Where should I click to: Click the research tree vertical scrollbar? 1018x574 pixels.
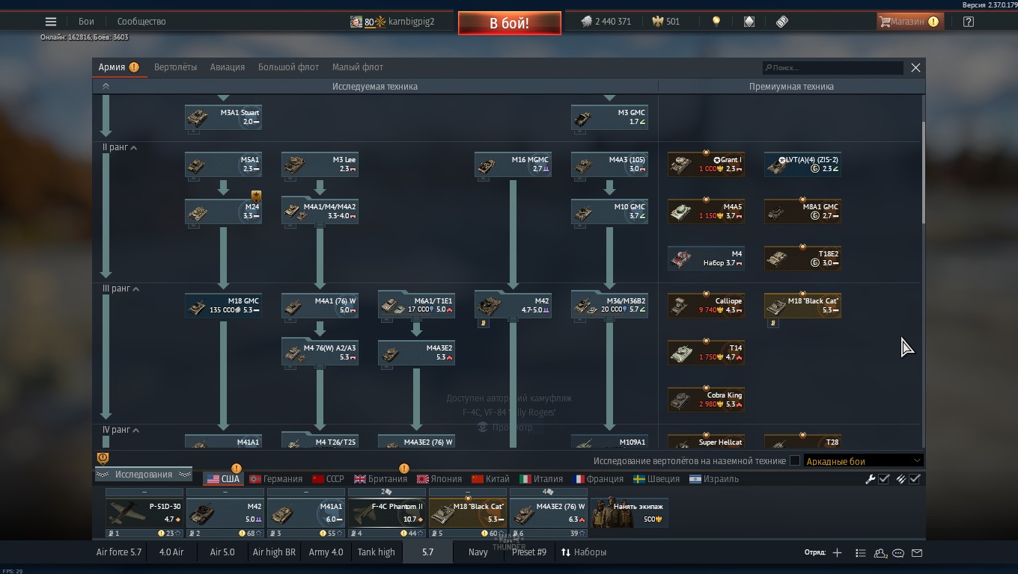click(x=923, y=172)
